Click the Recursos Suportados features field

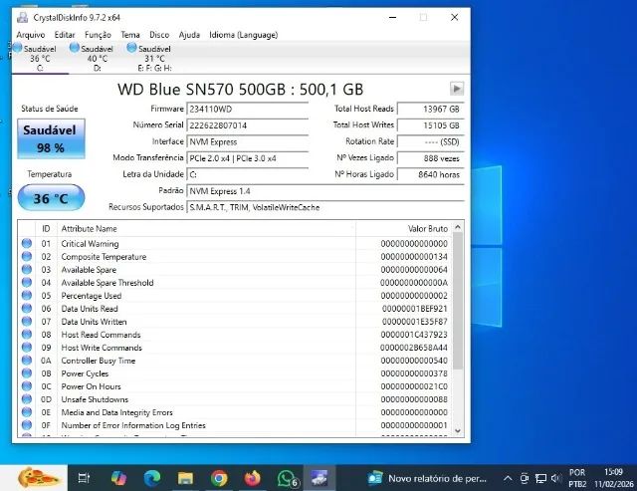click(x=325, y=207)
